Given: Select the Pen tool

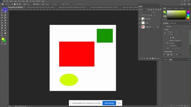Looking at the screenshot, I should click(5, 28).
